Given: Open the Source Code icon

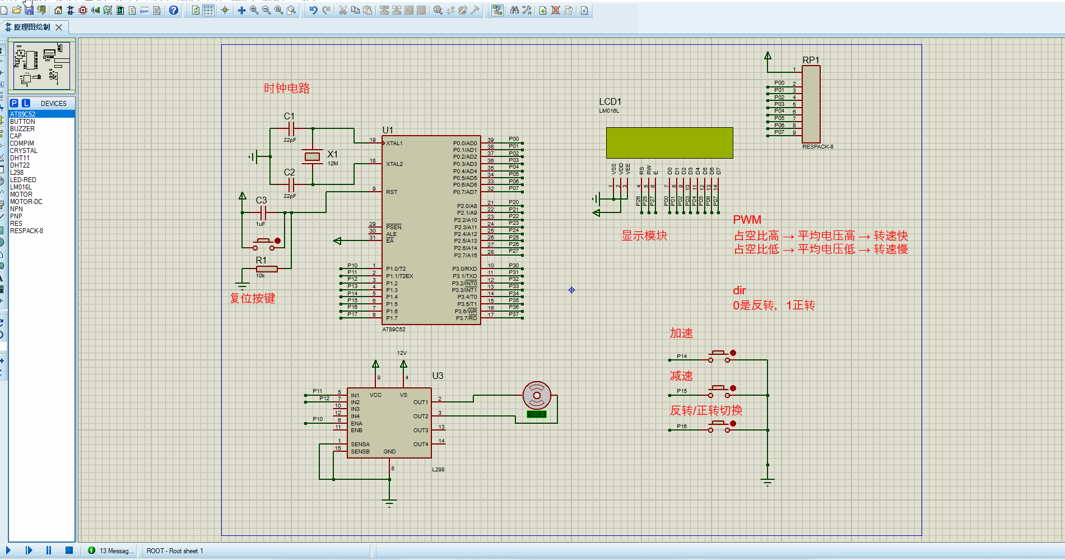Looking at the screenshot, I should coord(145,10).
